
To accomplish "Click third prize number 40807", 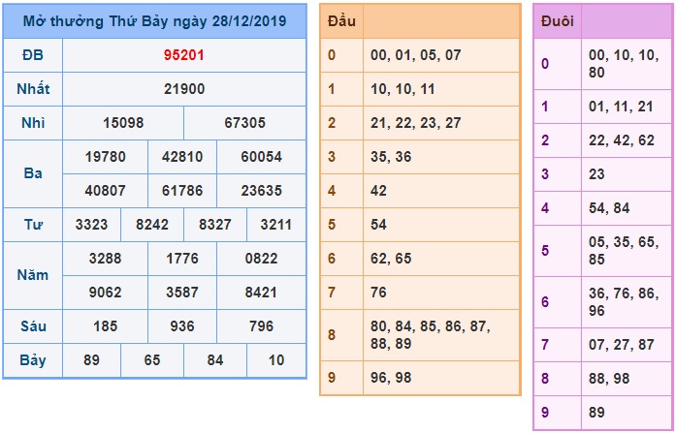I will tap(105, 191).
